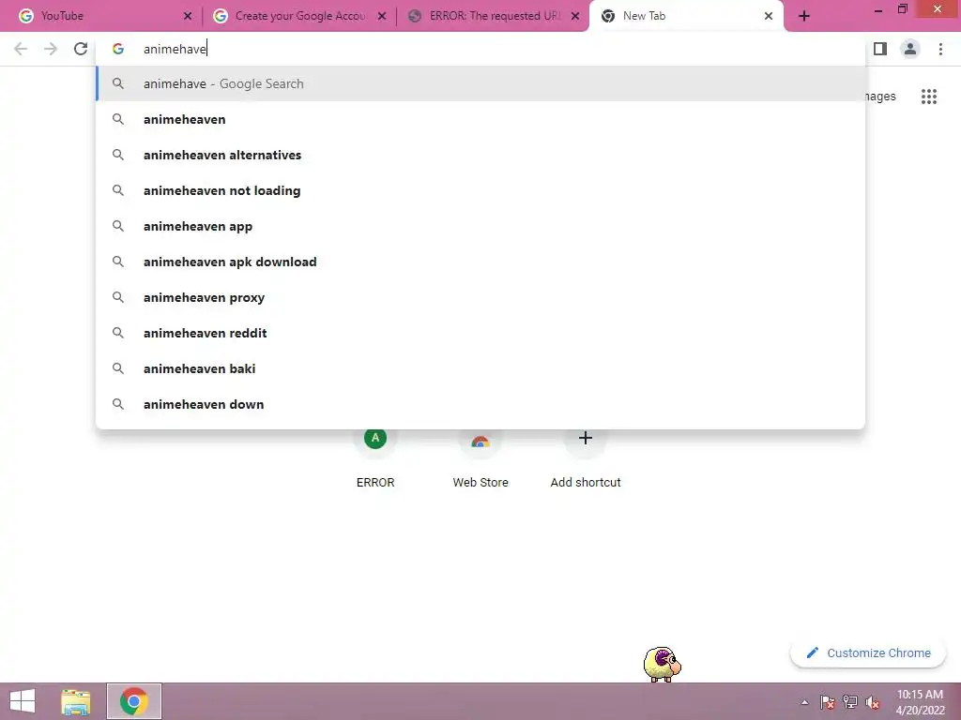Close the New Tab tab
Viewport: 961px width, 720px height.
point(769,17)
